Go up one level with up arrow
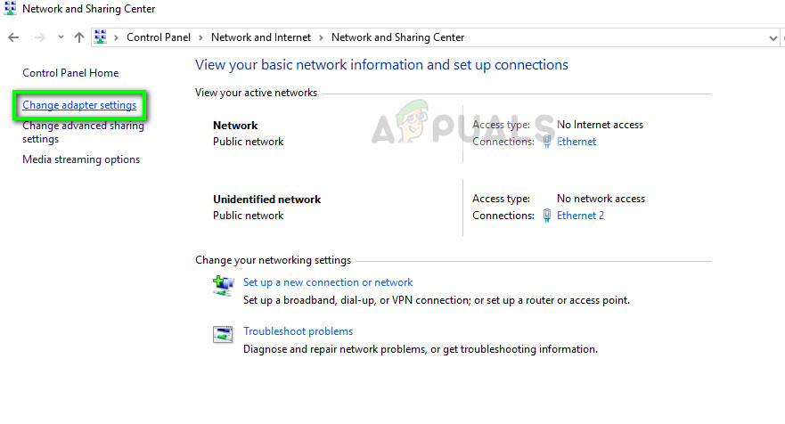Viewport: 785px width, 424px height. [79, 37]
